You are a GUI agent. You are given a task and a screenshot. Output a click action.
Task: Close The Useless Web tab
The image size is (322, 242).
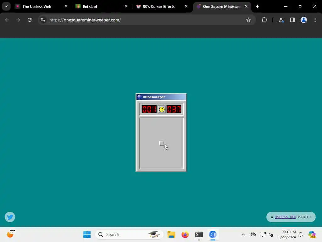[x=66, y=6]
